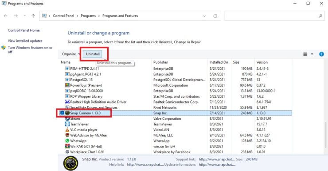Sort by Publisher column header
Image resolution: width=328 pixels, height=171 pixels.
coord(160,62)
